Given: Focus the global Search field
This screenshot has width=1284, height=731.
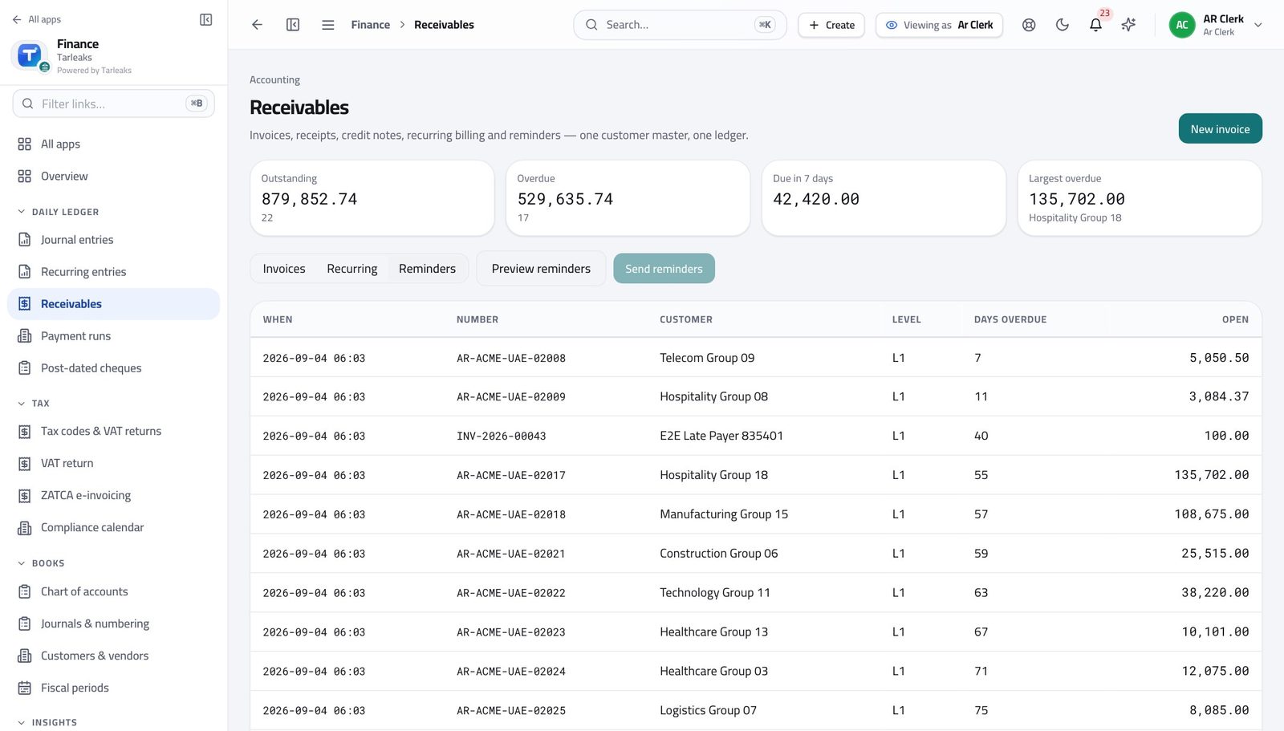Looking at the screenshot, I should click(x=680, y=25).
